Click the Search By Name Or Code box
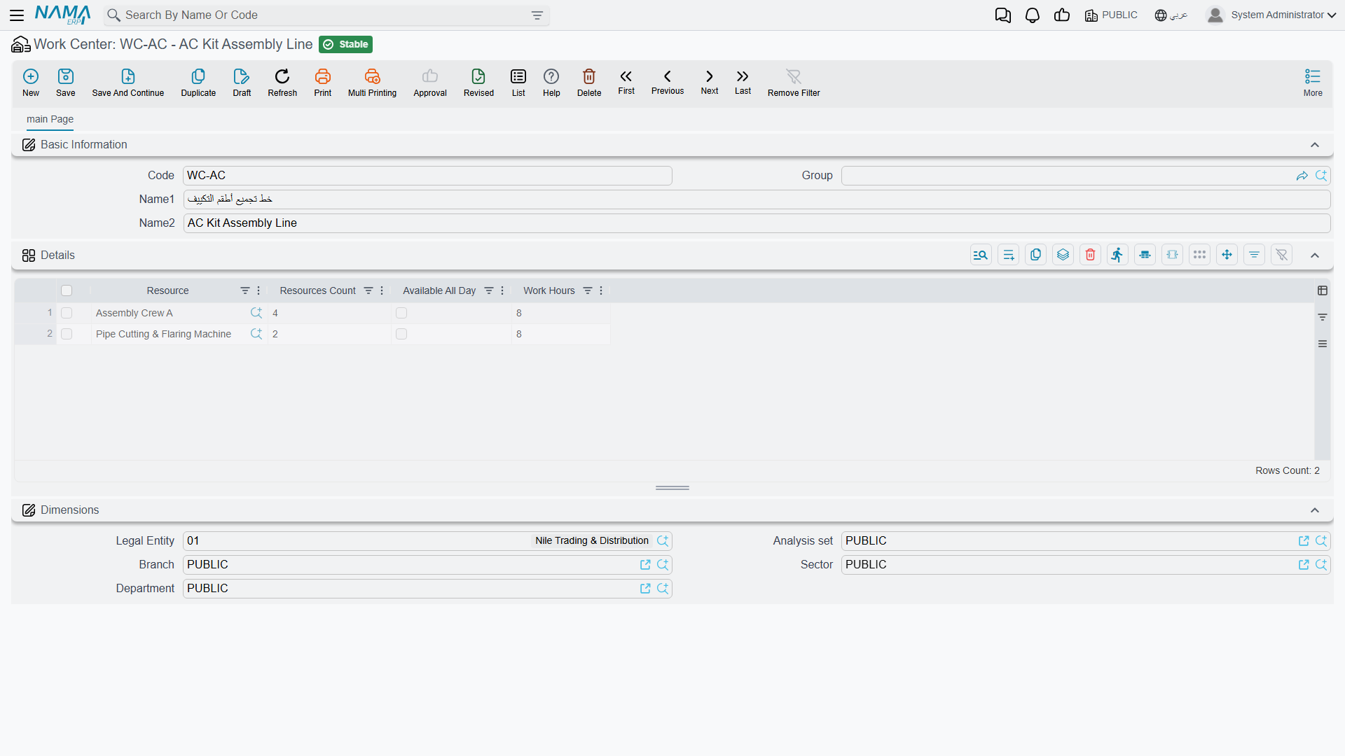The width and height of the screenshot is (1345, 756). tap(326, 15)
